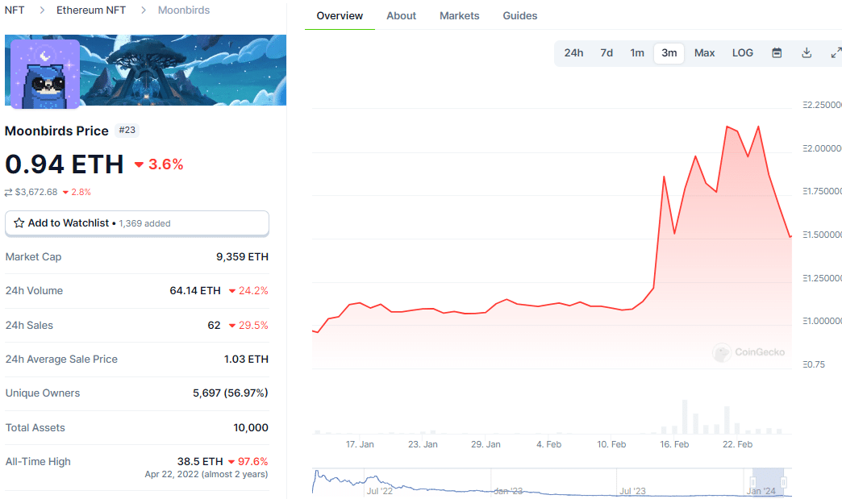Click the 1,369 added watchlist count

click(x=144, y=223)
